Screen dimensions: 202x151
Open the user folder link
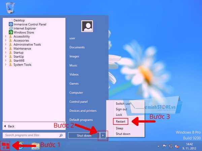coord(72,38)
